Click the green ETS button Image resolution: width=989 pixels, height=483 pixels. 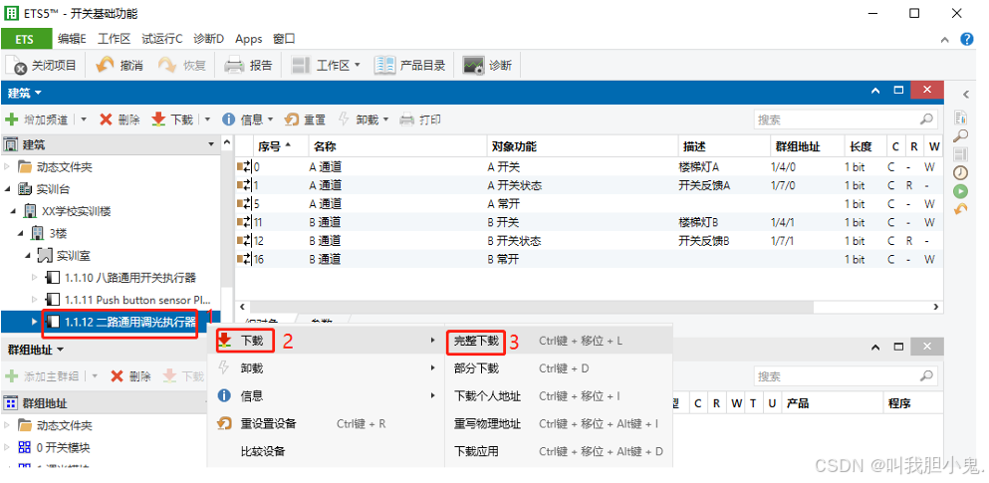[25, 39]
